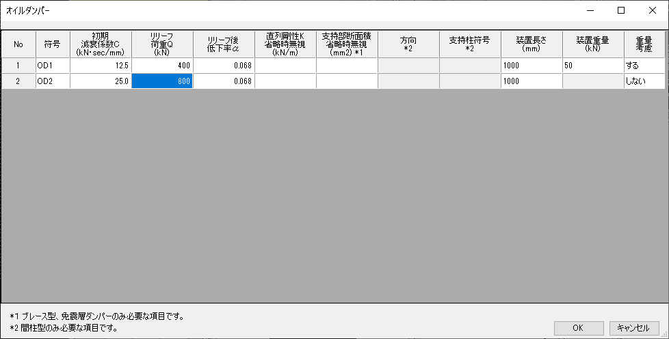Select the 装置重量 value 50

pos(593,66)
